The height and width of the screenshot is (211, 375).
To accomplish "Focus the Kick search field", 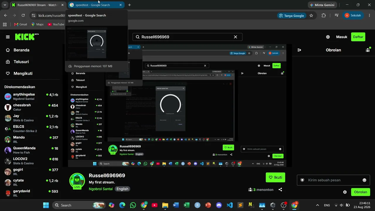I will (x=187, y=37).
